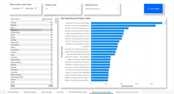Viewport: 174px width, 94px height.
Task: Click the copy visual icon above table
Action: pyautogui.click(x=45, y=16)
